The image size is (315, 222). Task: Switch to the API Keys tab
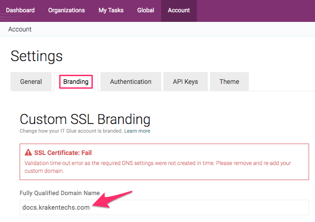point(185,82)
